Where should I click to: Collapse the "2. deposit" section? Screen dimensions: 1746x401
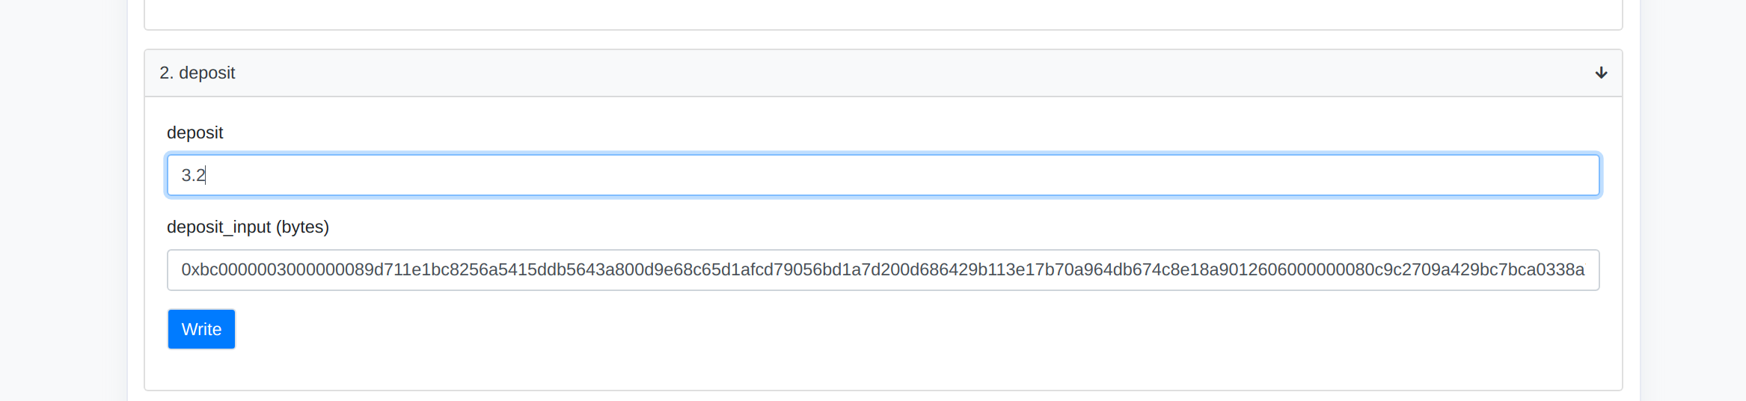click(1601, 73)
